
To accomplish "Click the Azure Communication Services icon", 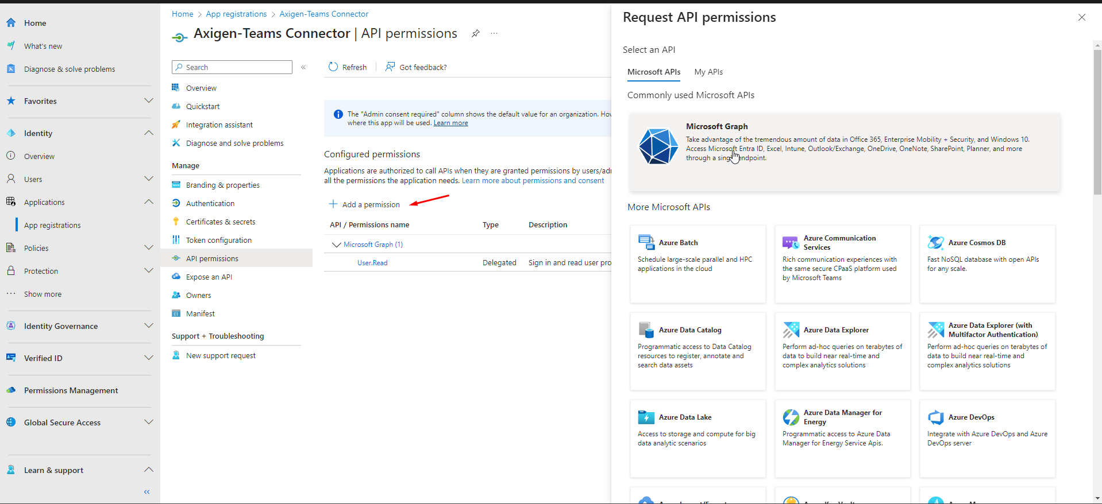I will click(791, 243).
